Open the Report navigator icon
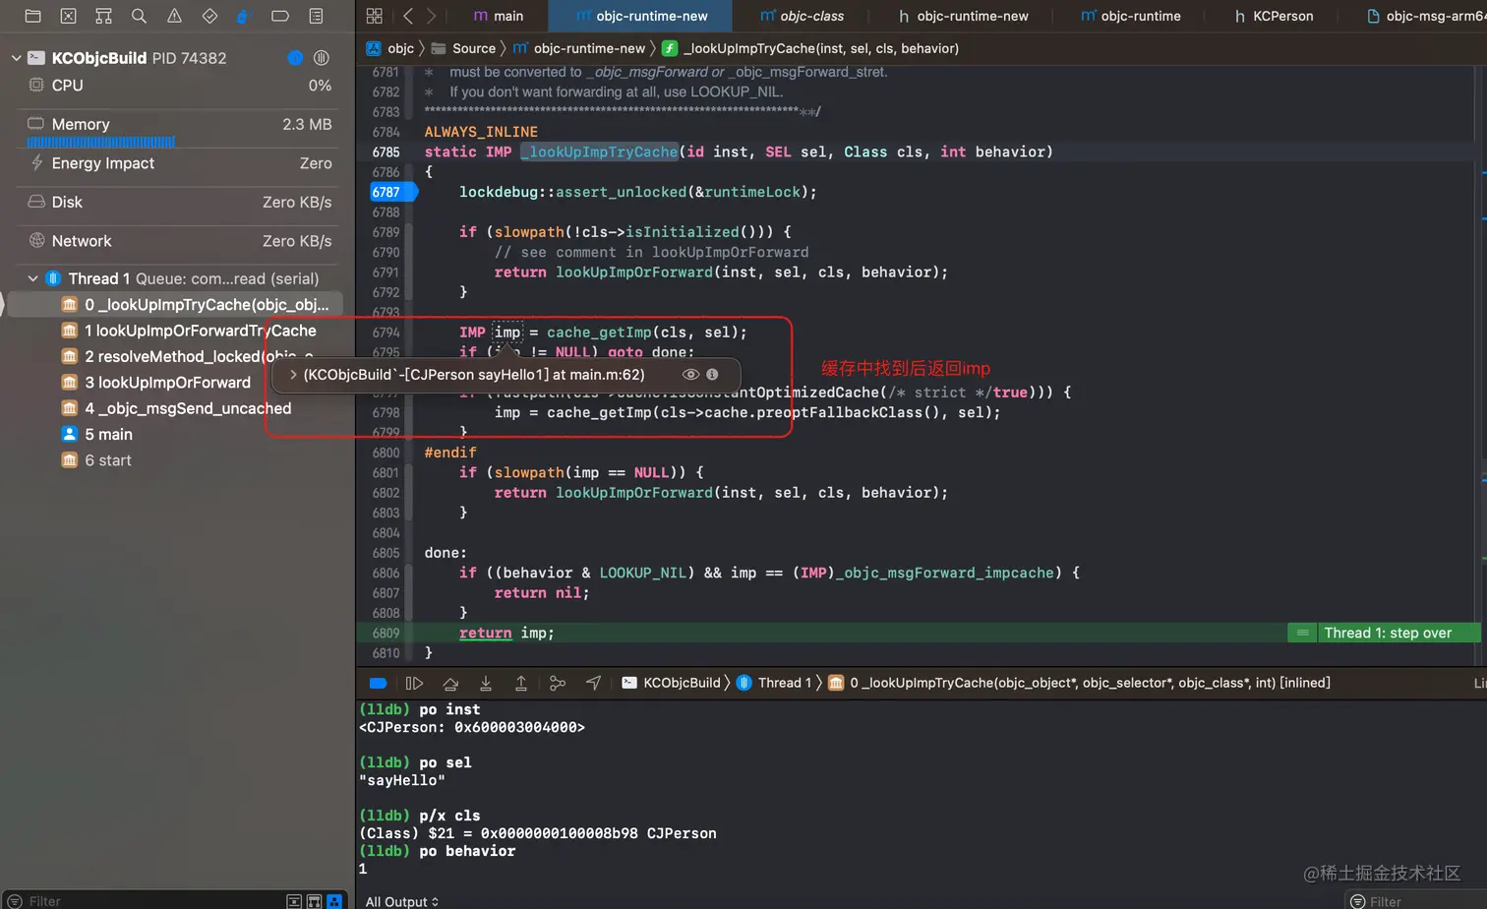The image size is (1487, 909). (316, 16)
